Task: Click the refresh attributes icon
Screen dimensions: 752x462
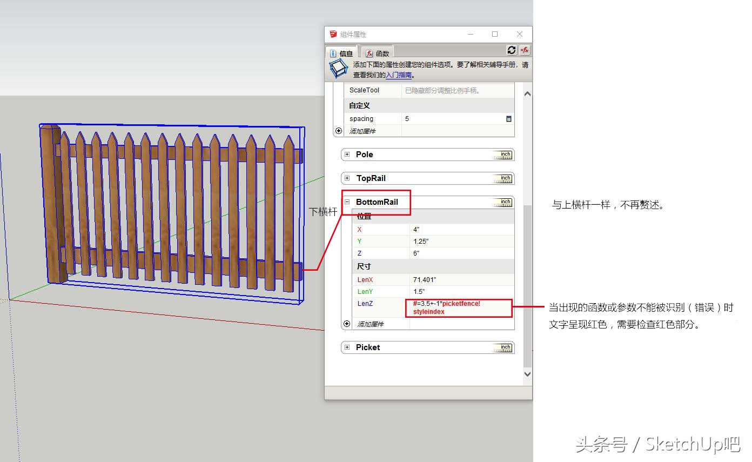Action: coord(512,50)
